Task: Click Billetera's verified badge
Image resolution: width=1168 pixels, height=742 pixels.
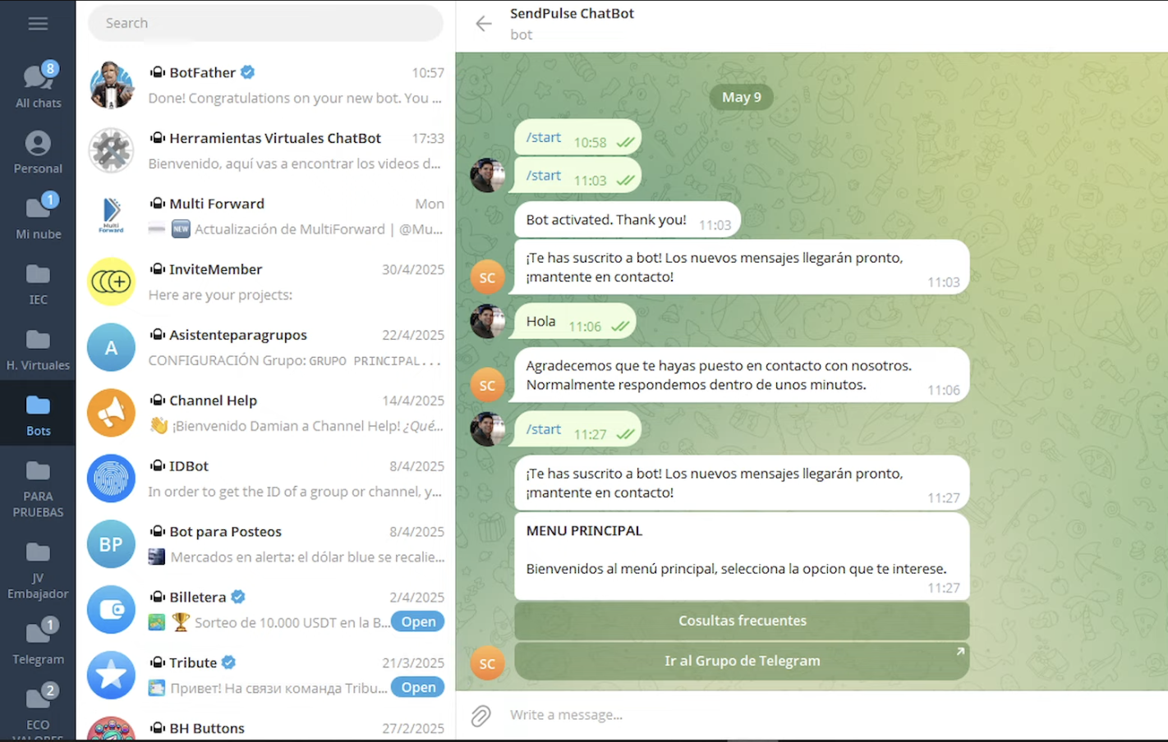Action: tap(238, 597)
